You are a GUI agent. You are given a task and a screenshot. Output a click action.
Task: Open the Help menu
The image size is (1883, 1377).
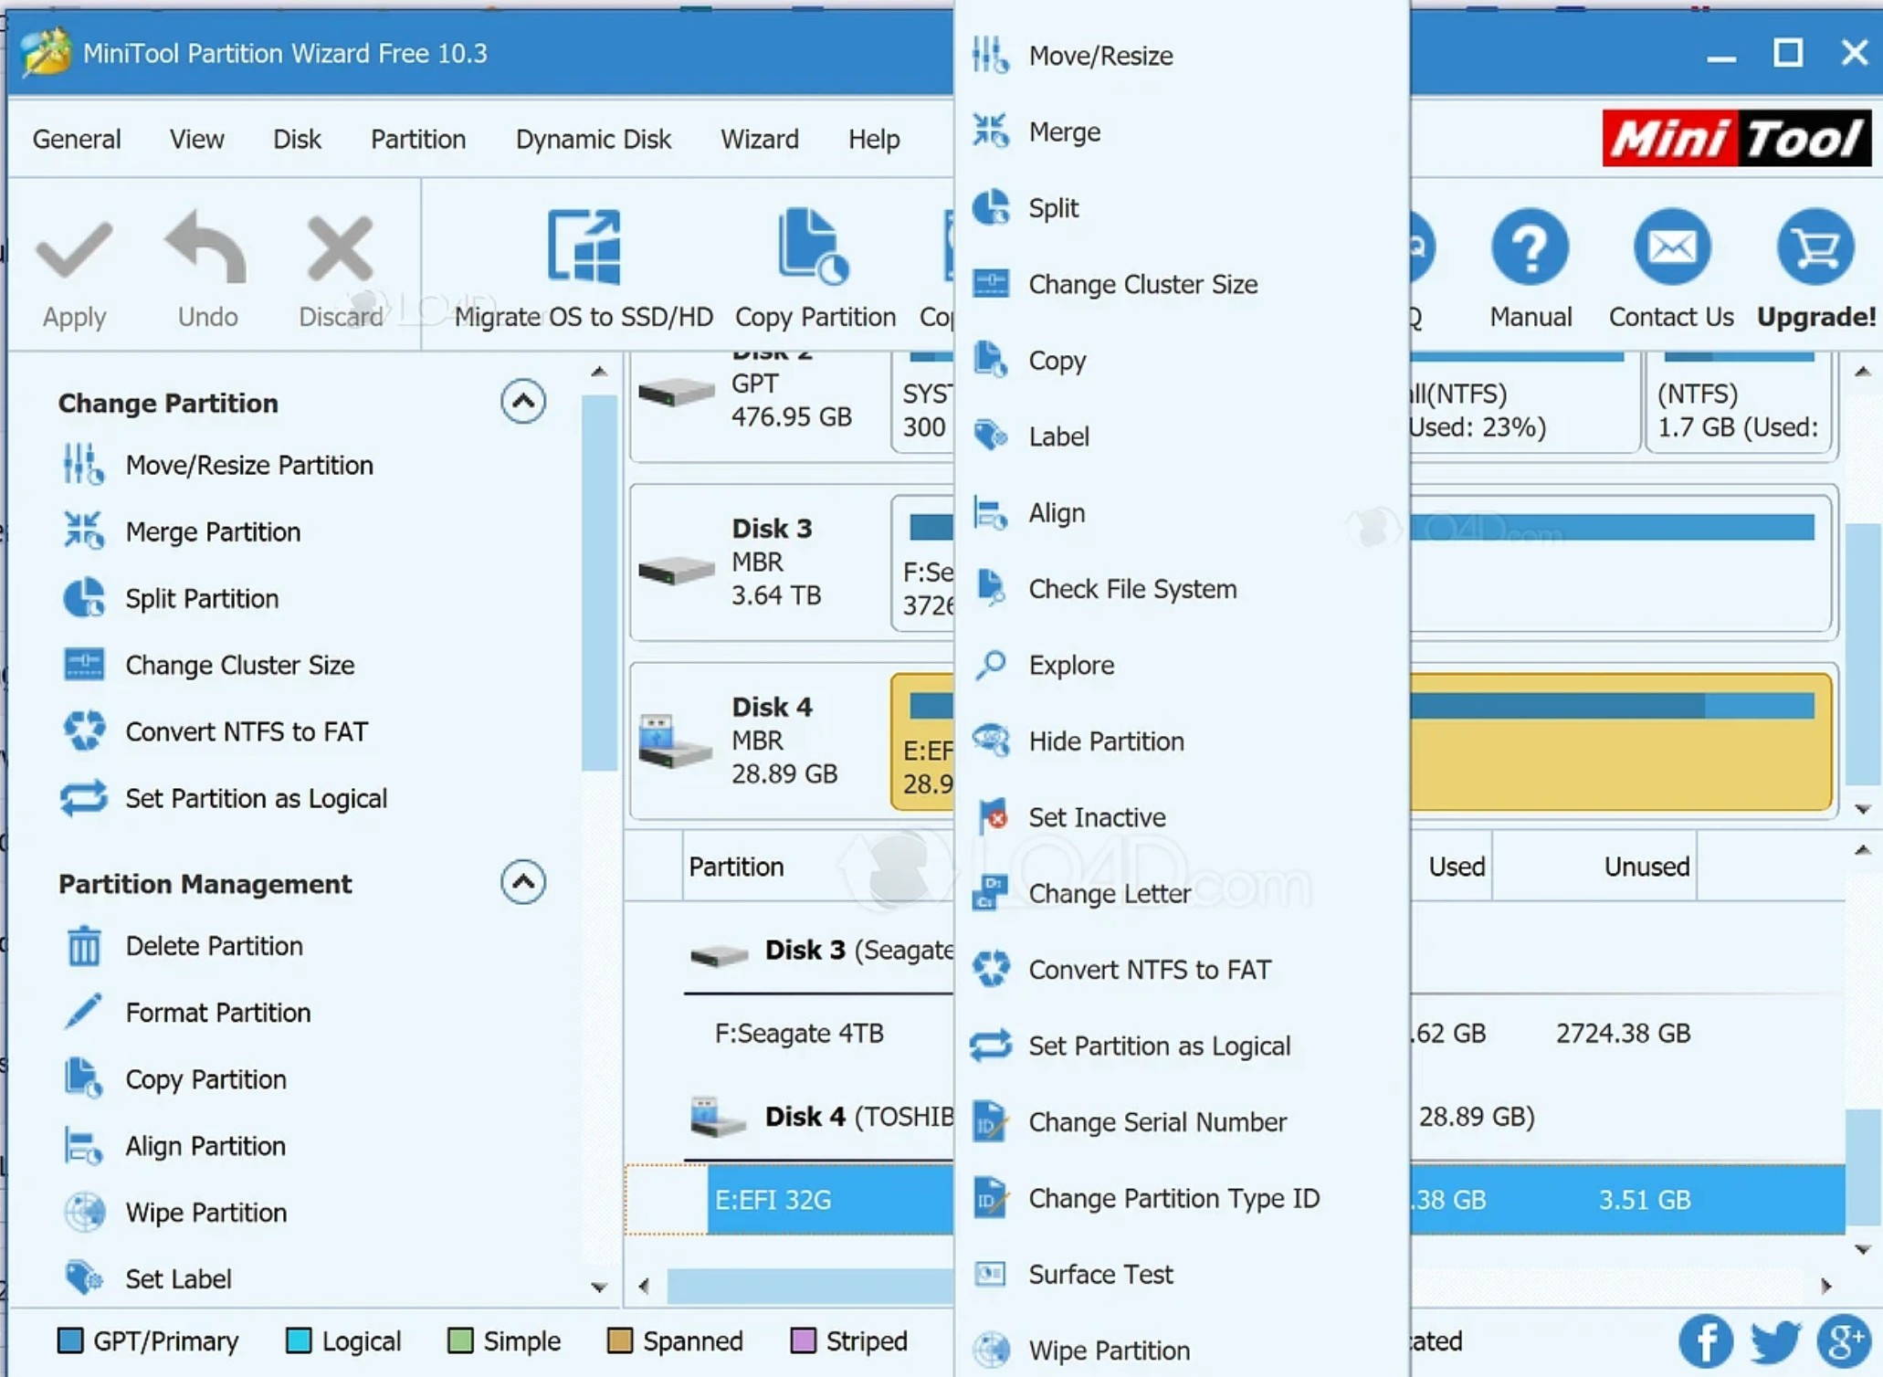click(x=874, y=139)
